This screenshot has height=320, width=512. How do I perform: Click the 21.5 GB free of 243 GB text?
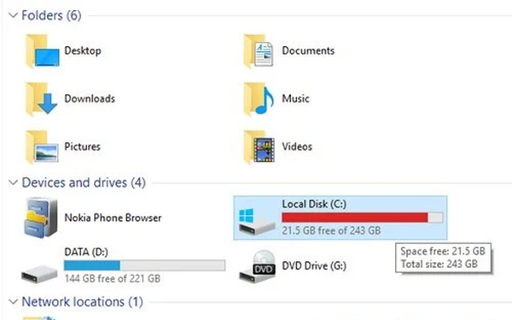click(331, 230)
